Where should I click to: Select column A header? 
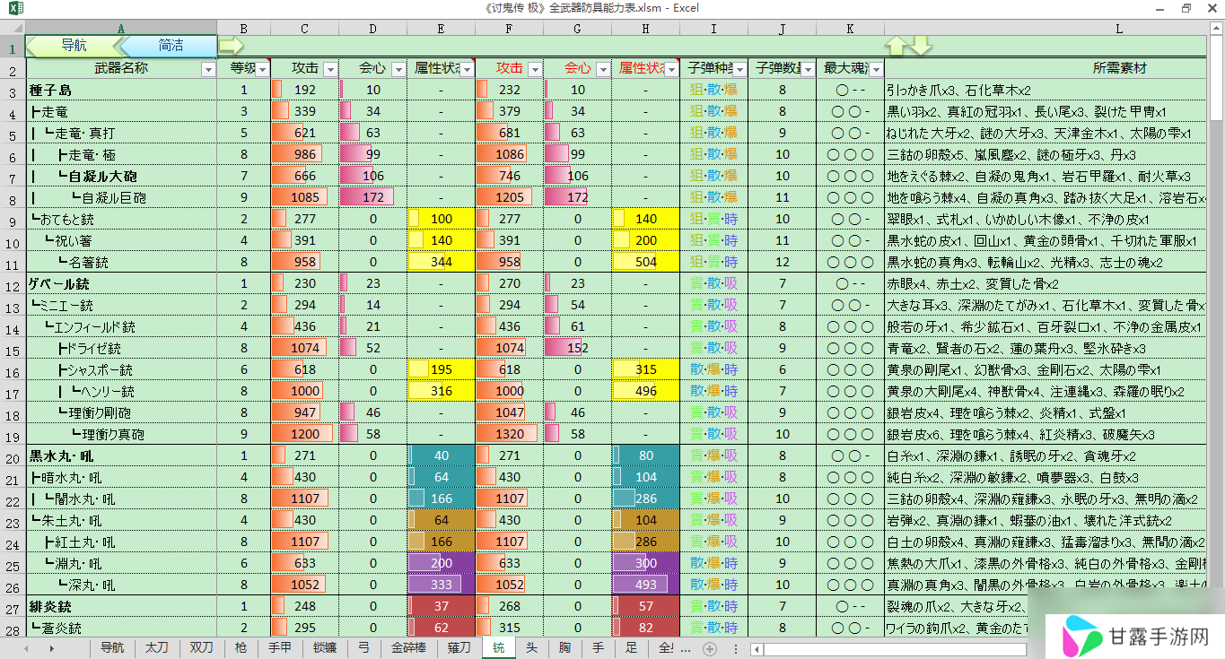tap(121, 29)
